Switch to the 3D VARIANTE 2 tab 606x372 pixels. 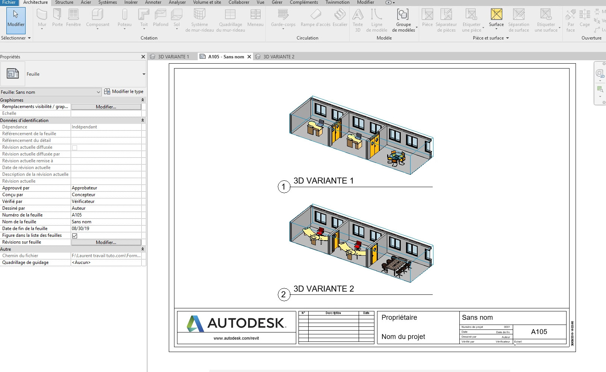279,57
